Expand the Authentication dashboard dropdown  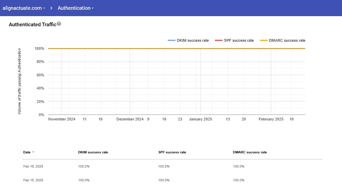pyautogui.click(x=76, y=8)
